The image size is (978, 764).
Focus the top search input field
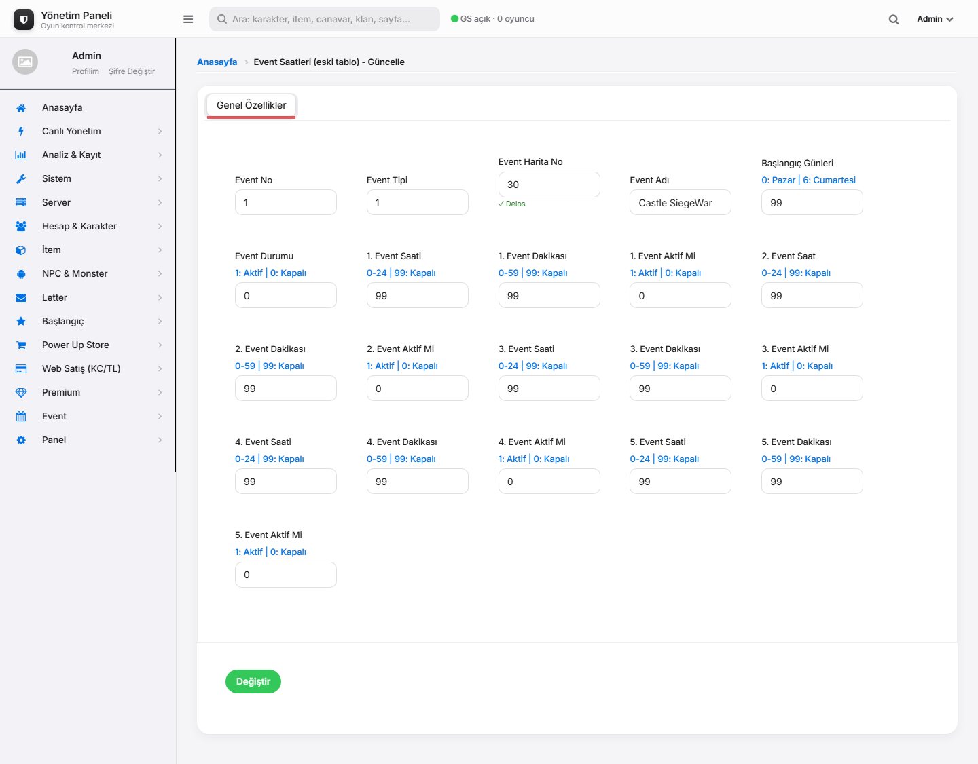[x=325, y=19]
